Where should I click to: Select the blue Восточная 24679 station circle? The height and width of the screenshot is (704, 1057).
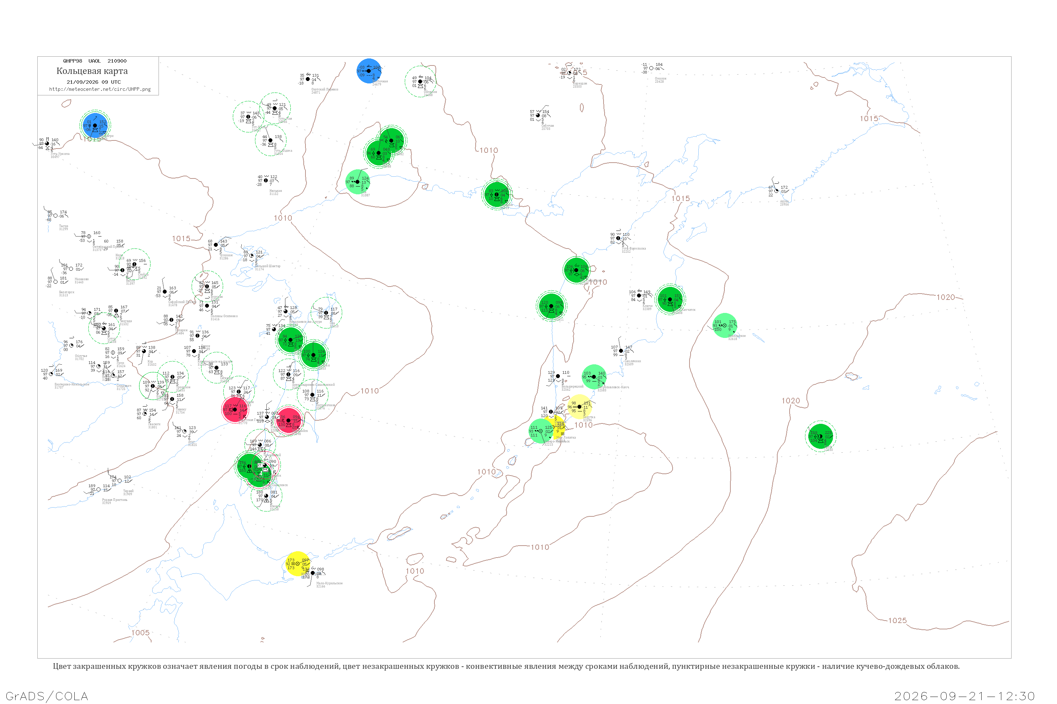(x=369, y=71)
